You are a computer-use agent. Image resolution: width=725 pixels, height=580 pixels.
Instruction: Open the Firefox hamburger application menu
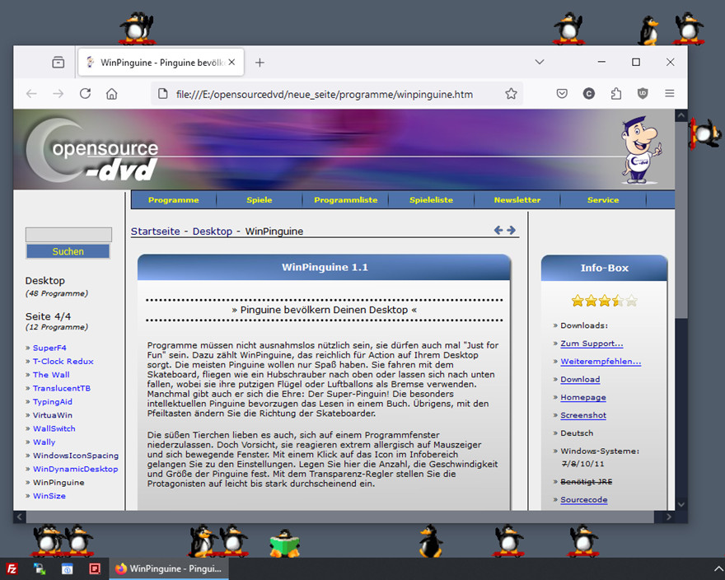point(670,94)
